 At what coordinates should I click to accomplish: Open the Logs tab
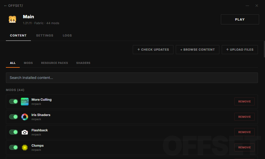67,36
